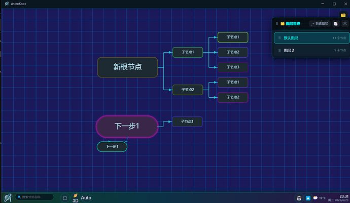Toggle the yellow folder layer button above panel
350x203 pixels.
343,15
